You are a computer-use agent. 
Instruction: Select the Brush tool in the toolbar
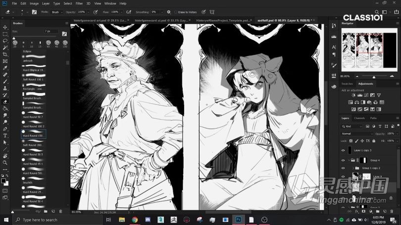(5, 82)
